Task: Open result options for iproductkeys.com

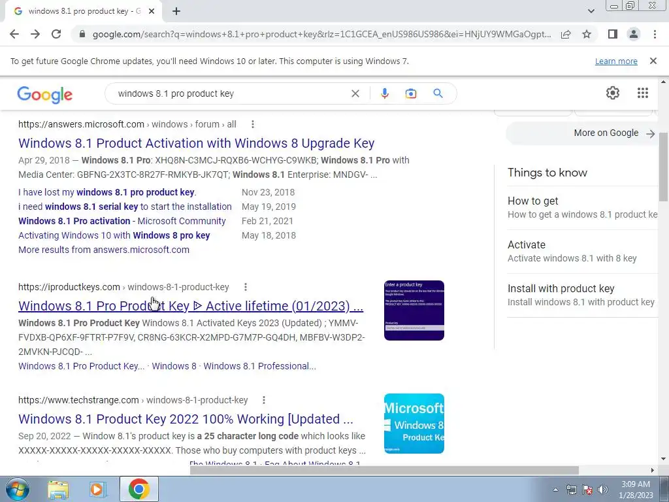Action: point(246,287)
